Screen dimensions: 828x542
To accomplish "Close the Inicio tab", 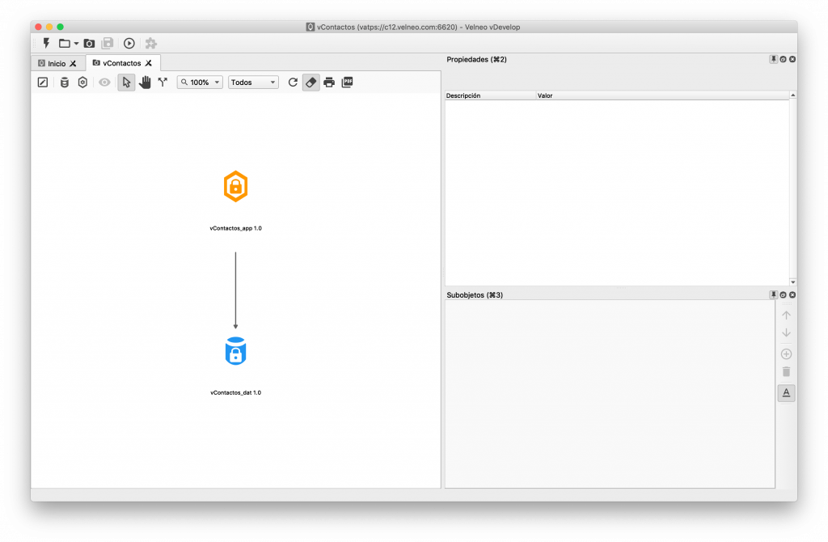I will [x=74, y=63].
